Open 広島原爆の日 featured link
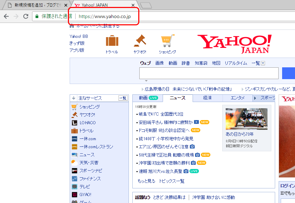 (x=188, y=89)
